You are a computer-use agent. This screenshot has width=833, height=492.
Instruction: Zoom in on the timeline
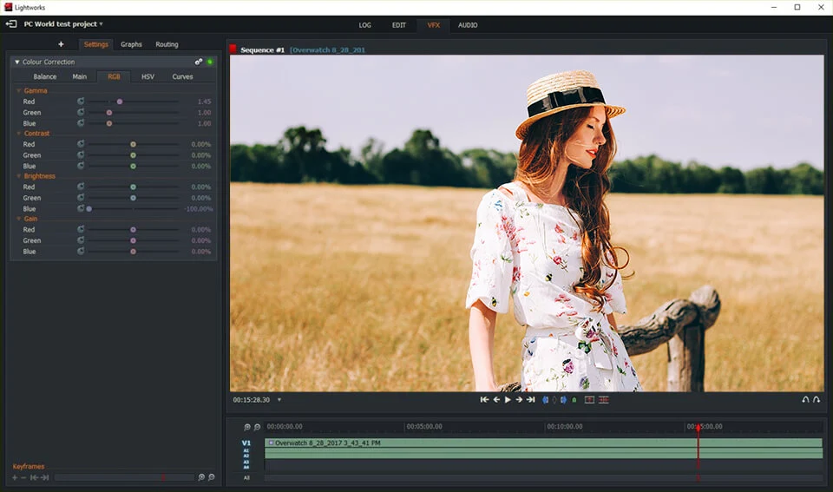click(x=247, y=427)
